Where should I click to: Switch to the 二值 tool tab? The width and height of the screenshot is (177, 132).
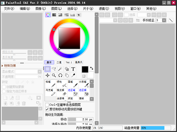[x=59, y=62]
